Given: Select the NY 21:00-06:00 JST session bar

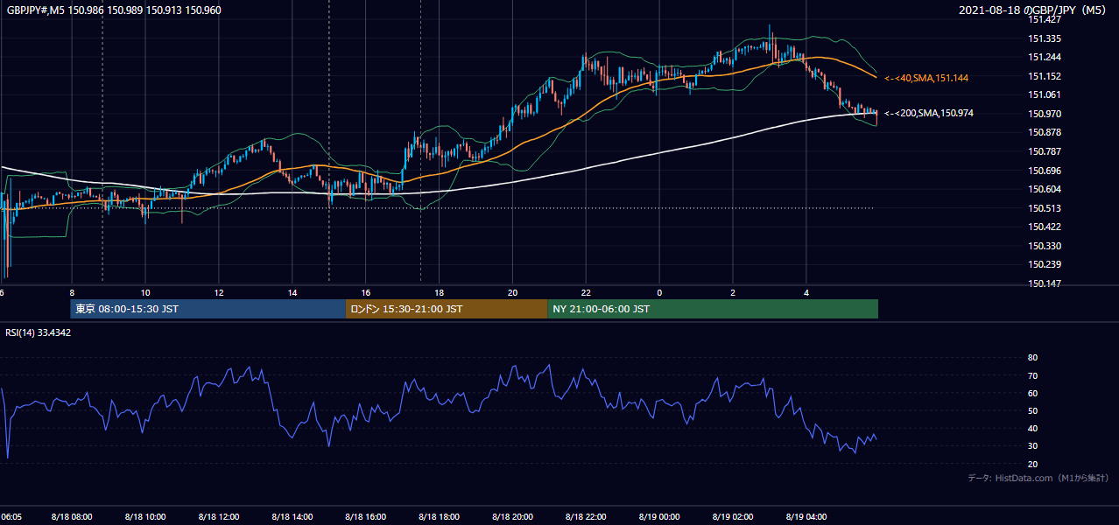Looking at the screenshot, I should [713, 309].
